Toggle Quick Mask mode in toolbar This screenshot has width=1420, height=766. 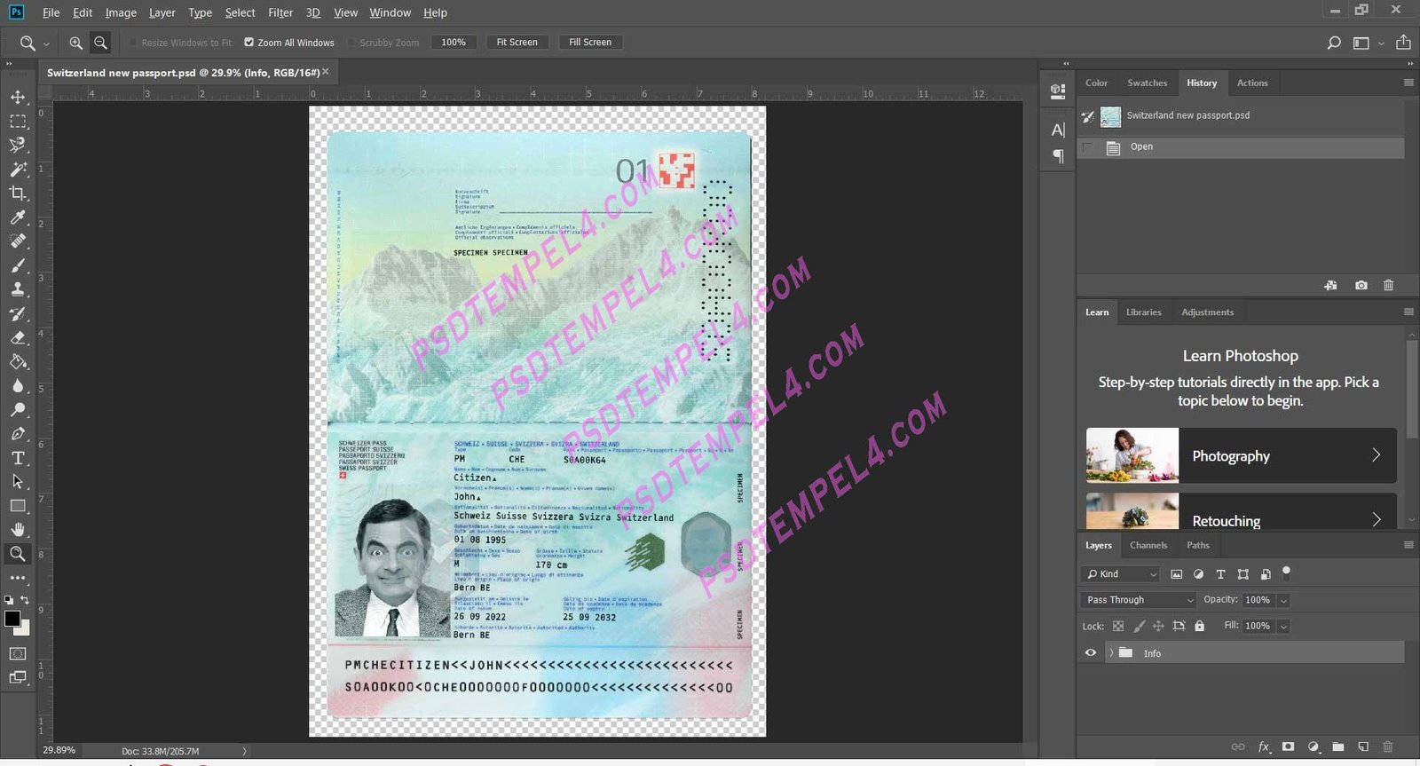(18, 653)
